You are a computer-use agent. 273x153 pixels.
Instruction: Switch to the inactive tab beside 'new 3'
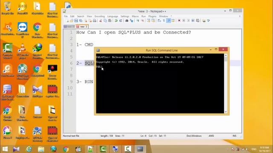[x=69, y=26]
